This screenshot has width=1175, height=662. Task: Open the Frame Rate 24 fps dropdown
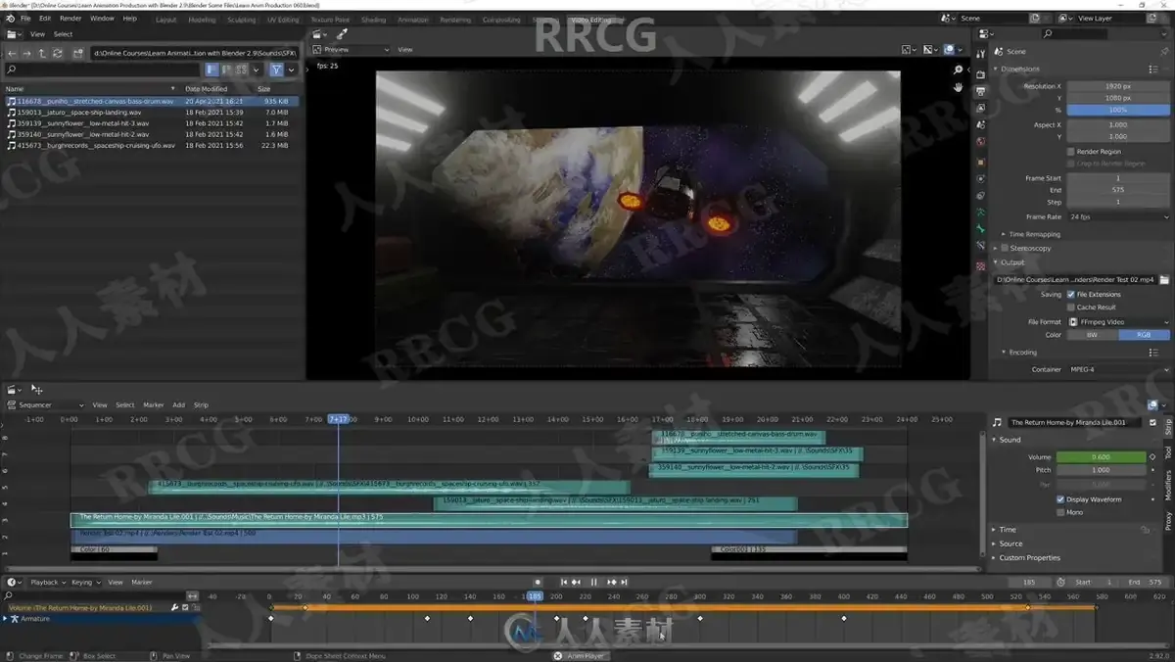(x=1118, y=216)
